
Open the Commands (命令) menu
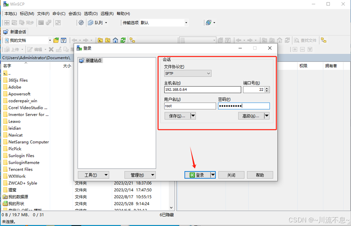point(59,14)
